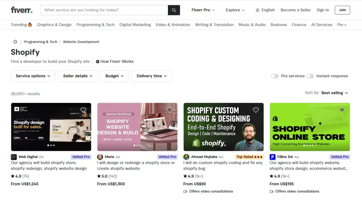Click Sign in link
Image resolution: width=362 pixels, height=201 pixels.
click(x=323, y=10)
